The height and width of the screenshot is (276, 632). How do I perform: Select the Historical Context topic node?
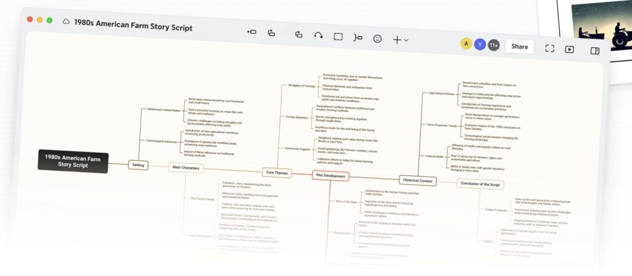[418, 181]
